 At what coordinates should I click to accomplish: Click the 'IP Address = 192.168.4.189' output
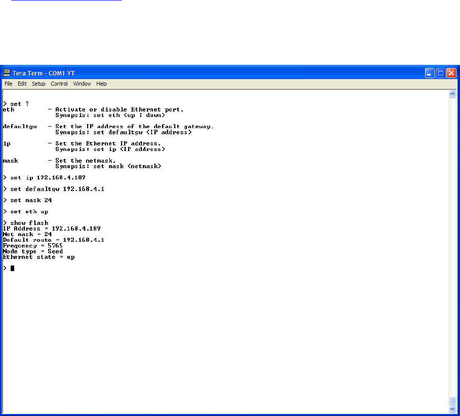click(52, 229)
